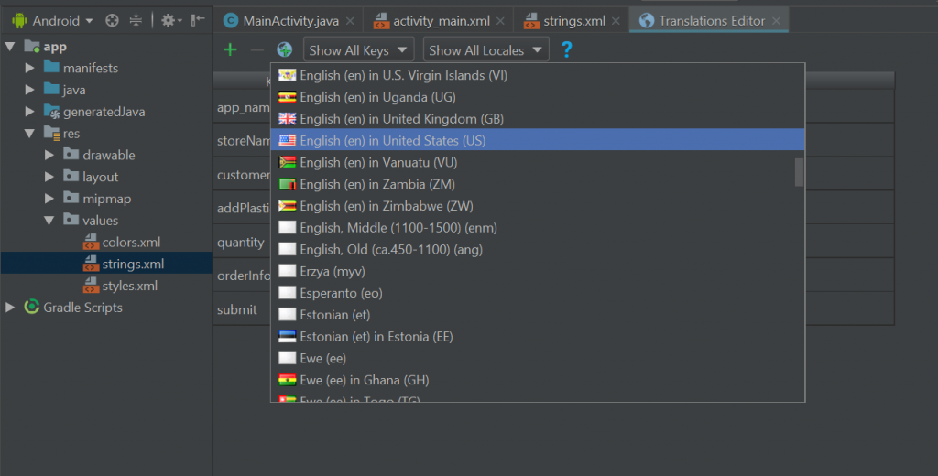Screen dimensions: 938x476
Task: Close the strings.xml editor tab
Action: pos(616,21)
